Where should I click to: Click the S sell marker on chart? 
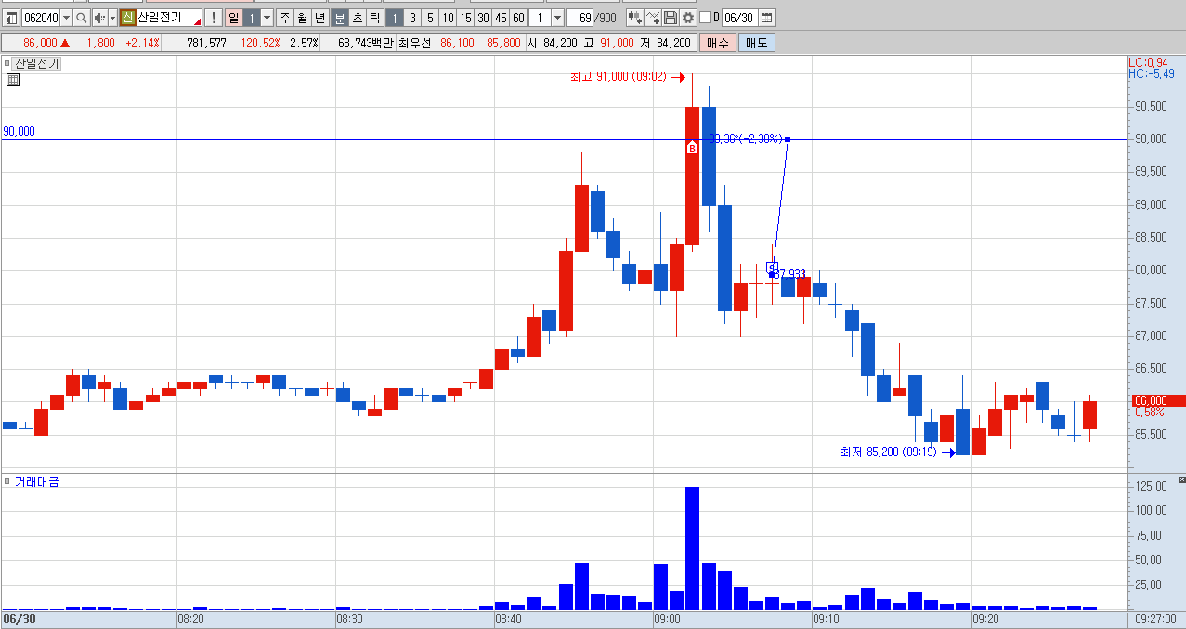tap(771, 268)
